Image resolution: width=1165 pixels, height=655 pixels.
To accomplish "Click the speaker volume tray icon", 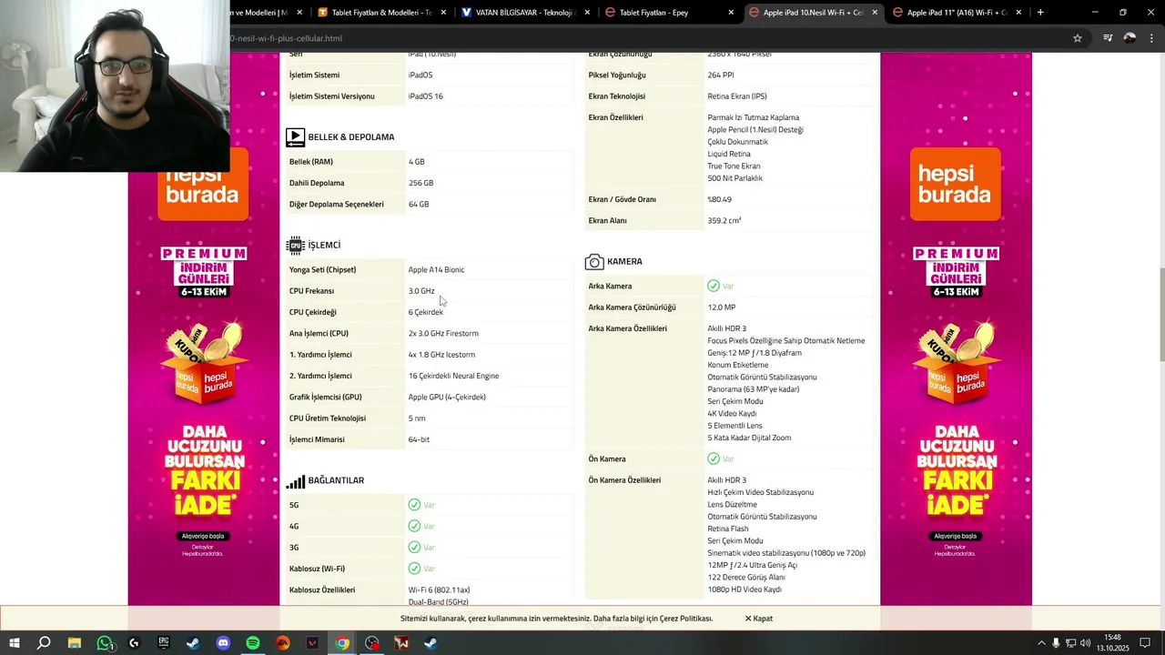I will pos(1085,643).
